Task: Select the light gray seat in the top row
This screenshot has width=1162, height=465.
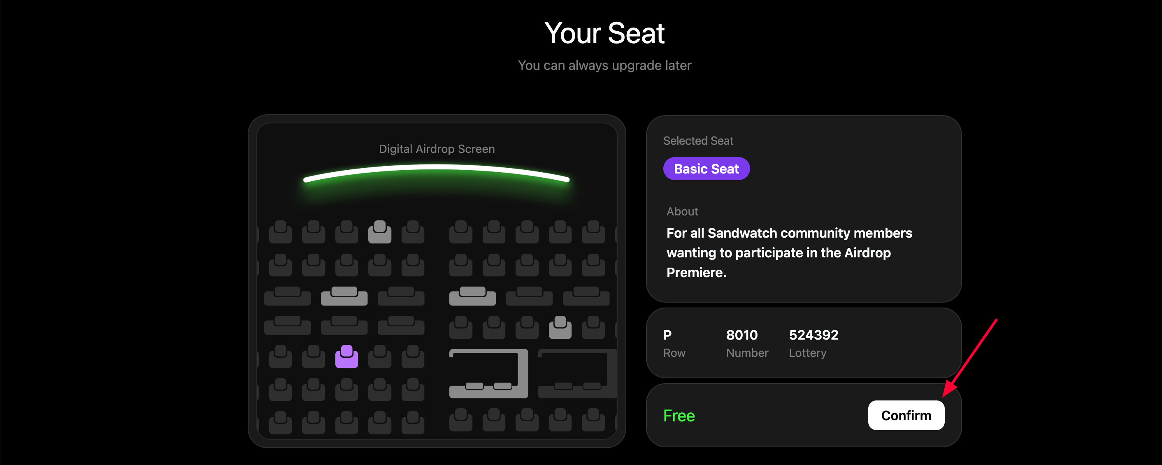Action: tap(380, 232)
